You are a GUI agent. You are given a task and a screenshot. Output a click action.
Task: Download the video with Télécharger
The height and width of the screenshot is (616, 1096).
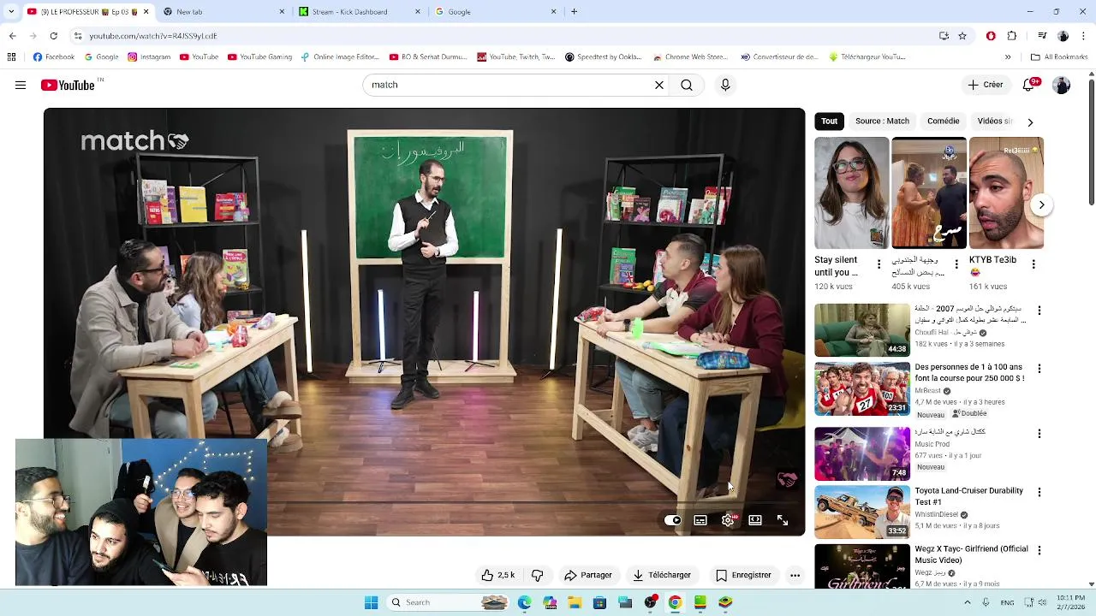(x=662, y=575)
